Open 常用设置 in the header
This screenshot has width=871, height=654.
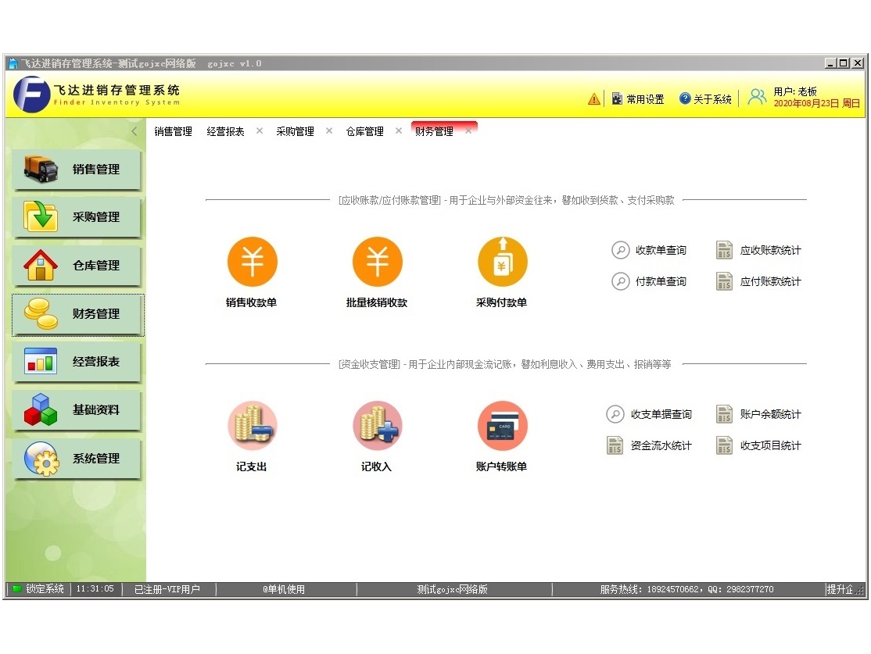coord(638,99)
